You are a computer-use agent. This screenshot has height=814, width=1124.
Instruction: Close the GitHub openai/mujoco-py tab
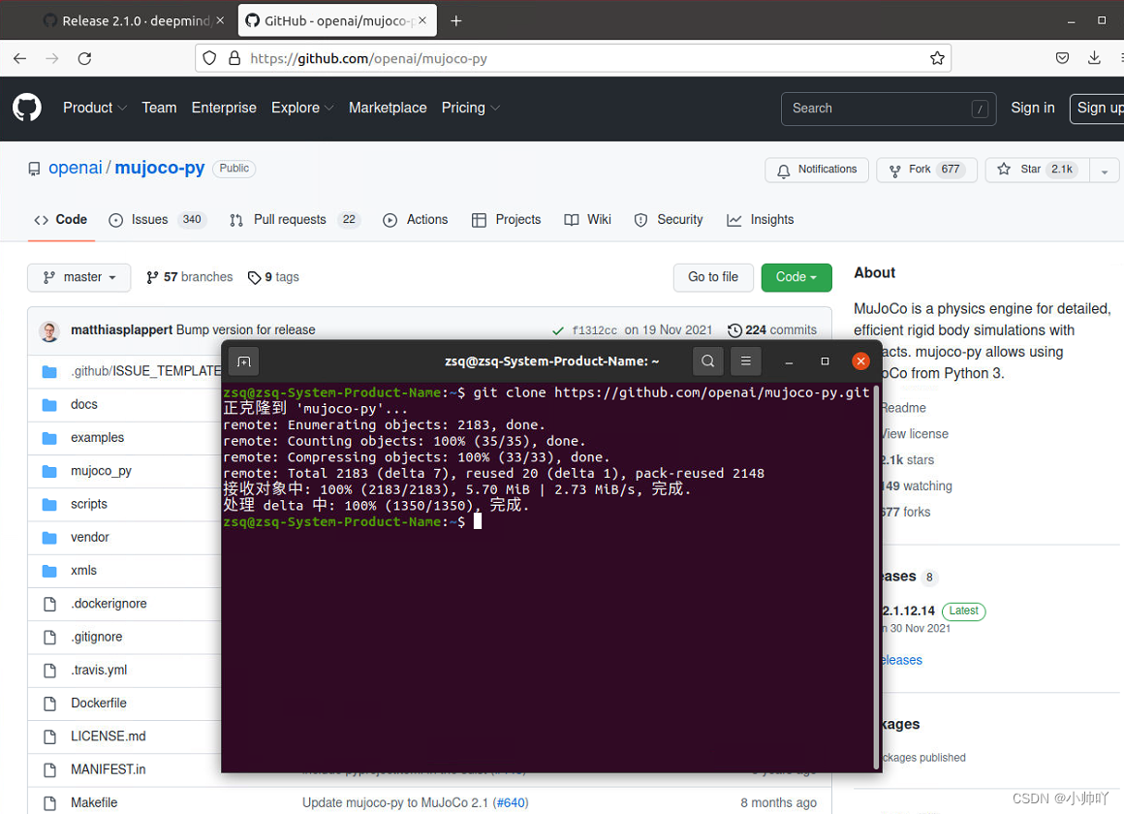click(x=422, y=20)
